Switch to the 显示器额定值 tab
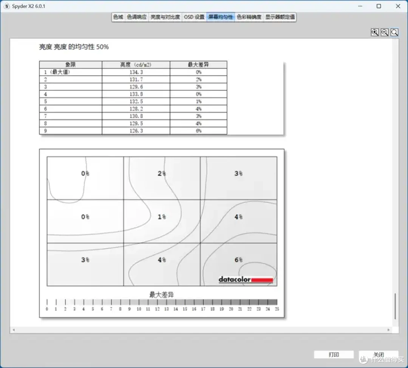408x368 pixels. pyautogui.click(x=280, y=17)
